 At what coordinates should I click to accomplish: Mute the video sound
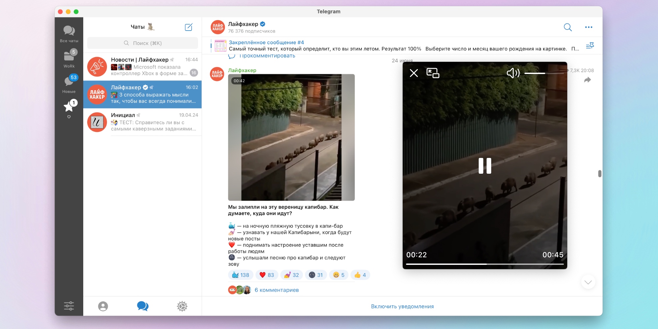coord(513,73)
